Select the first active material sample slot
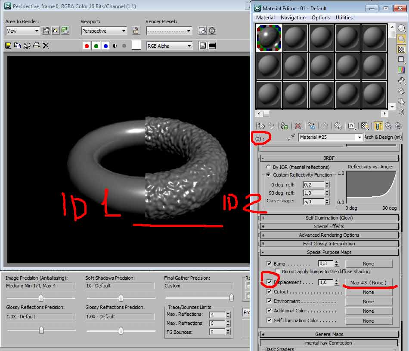 tap(269, 38)
